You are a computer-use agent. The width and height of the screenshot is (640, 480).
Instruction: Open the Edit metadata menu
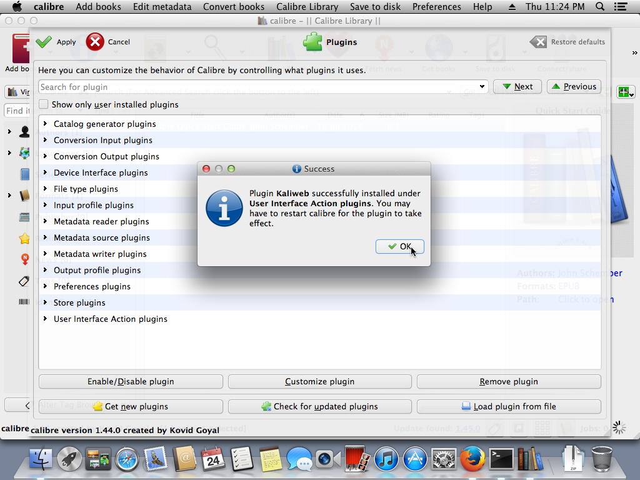(162, 6)
